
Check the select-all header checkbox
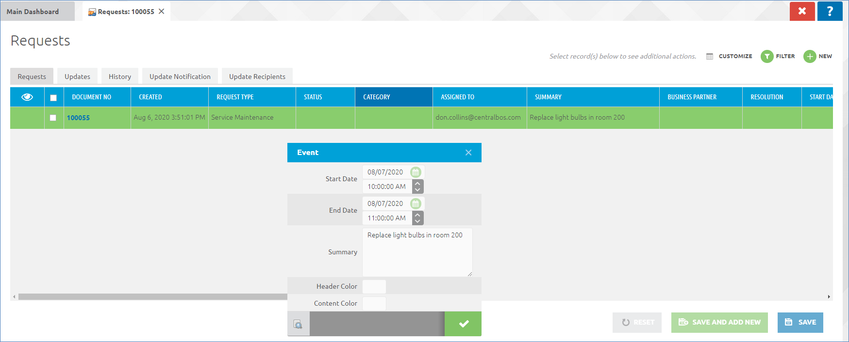[53, 97]
